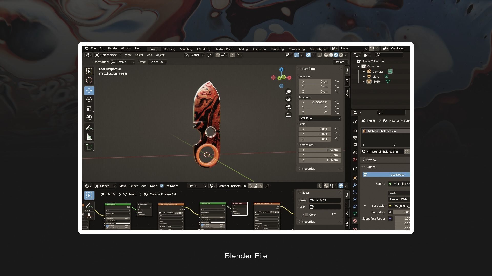The width and height of the screenshot is (492, 276).
Task: Unlink material with X in node editor header
Action: (261, 186)
